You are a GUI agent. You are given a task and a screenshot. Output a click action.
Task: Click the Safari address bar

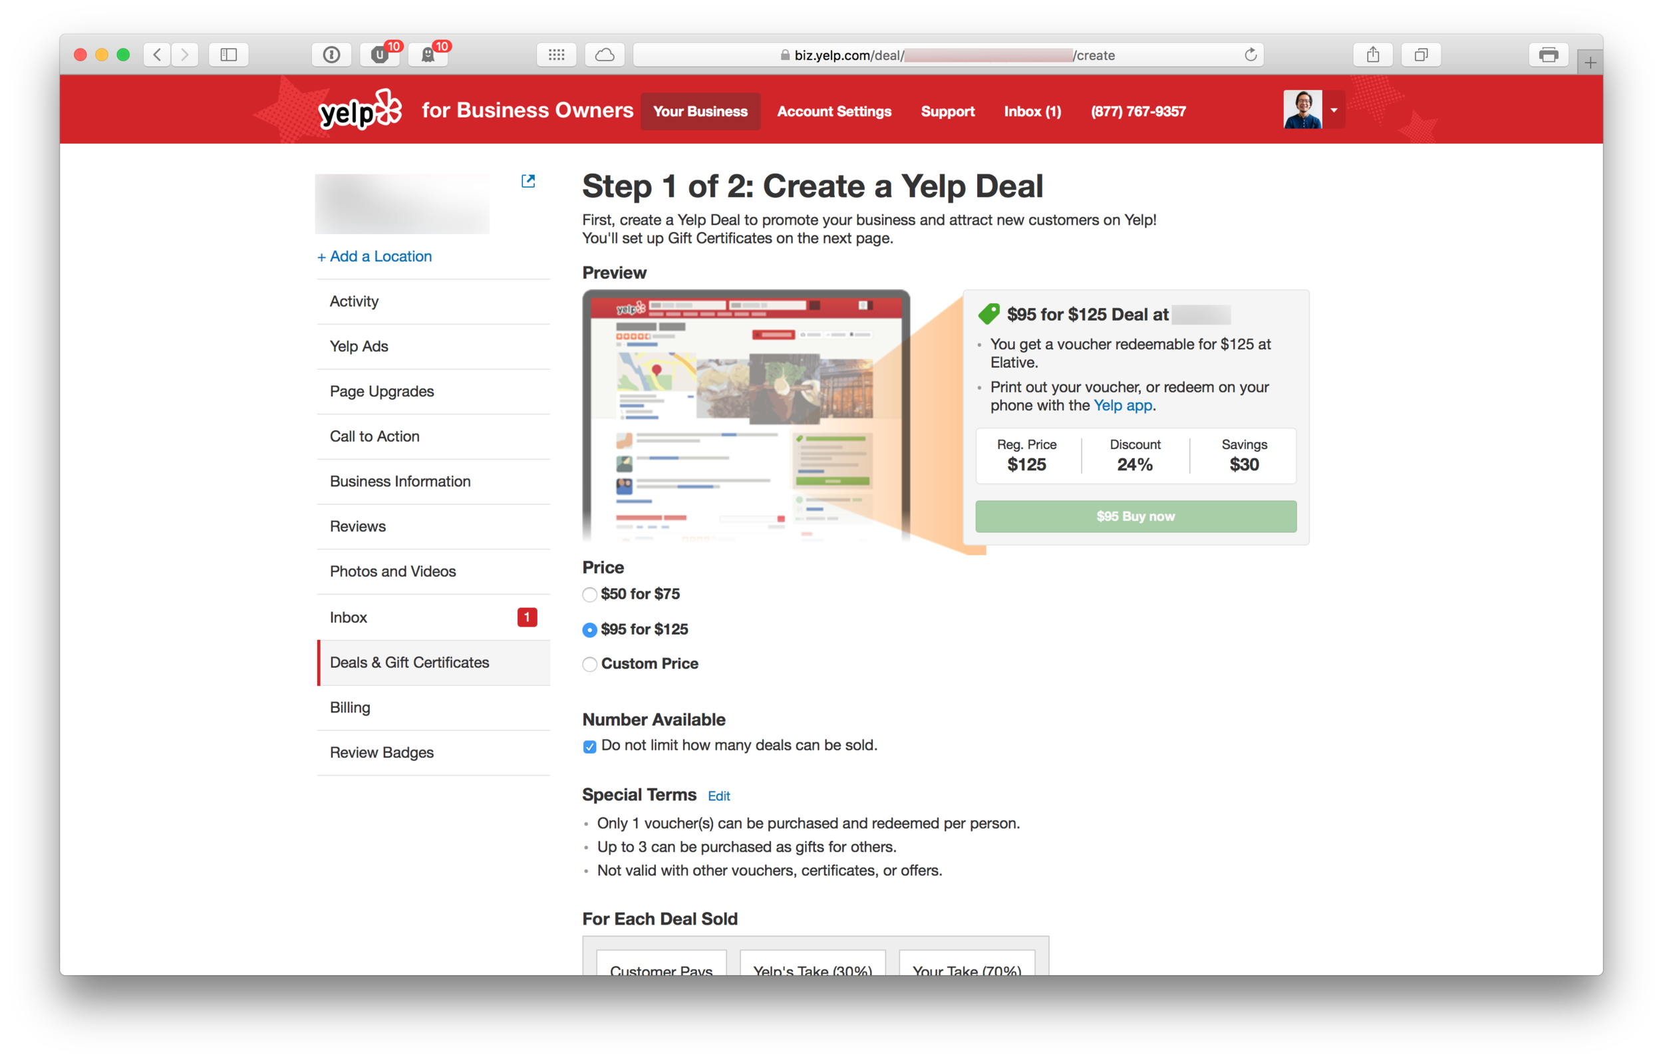pyautogui.click(x=947, y=55)
